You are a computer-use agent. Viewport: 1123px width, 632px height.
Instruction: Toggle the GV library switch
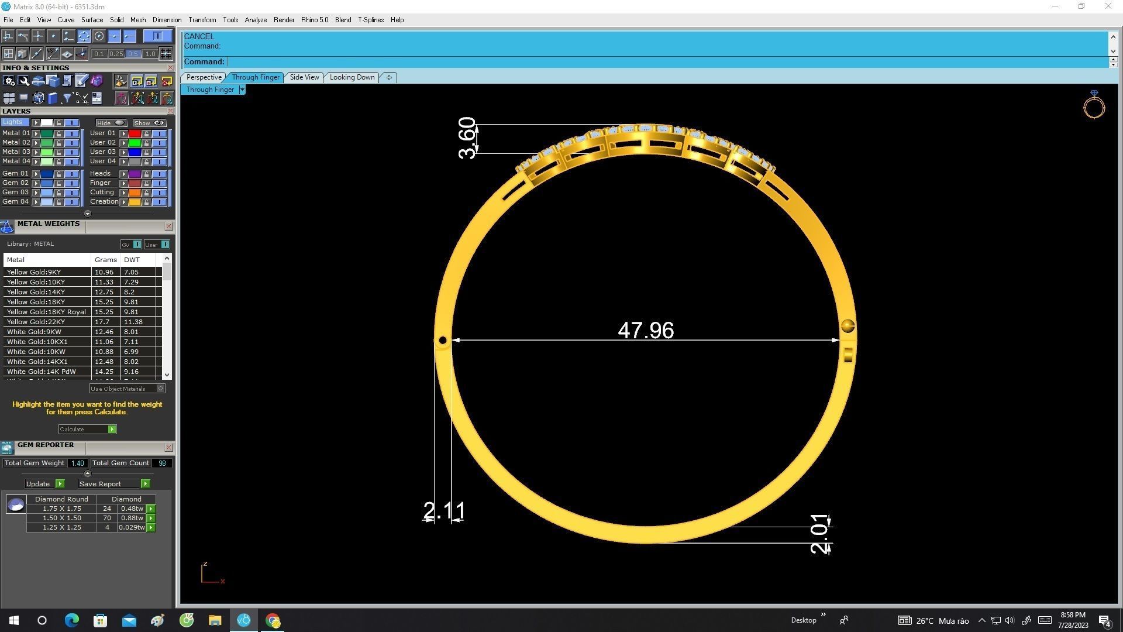[x=137, y=245]
